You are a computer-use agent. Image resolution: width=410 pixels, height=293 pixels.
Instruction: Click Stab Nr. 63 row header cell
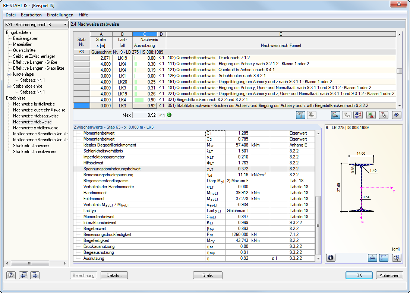click(82, 52)
